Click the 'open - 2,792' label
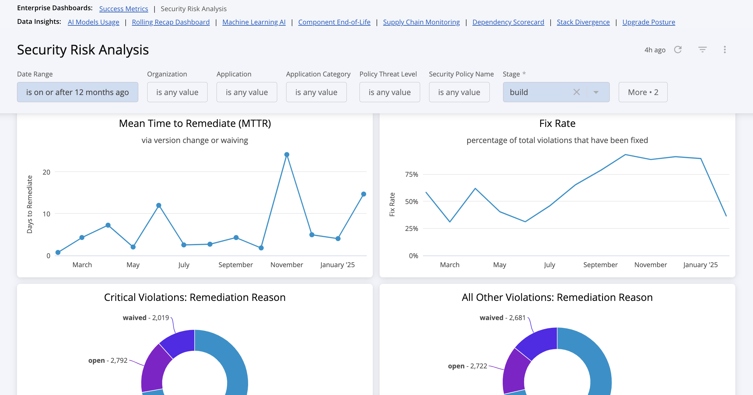This screenshot has height=395, width=753. click(108, 360)
